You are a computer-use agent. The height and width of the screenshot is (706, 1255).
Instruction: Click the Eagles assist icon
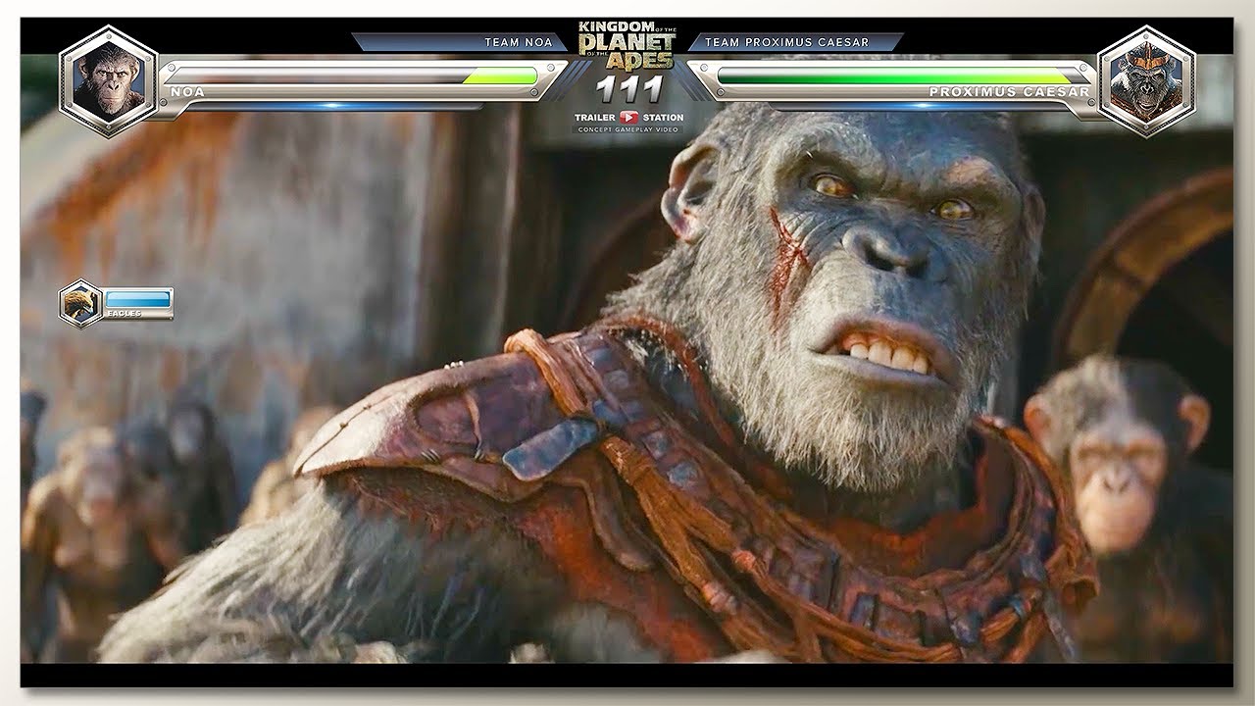[79, 303]
